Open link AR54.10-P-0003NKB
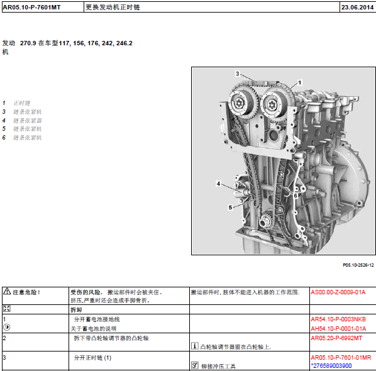This screenshot has height=371, width=376. (x=338, y=319)
